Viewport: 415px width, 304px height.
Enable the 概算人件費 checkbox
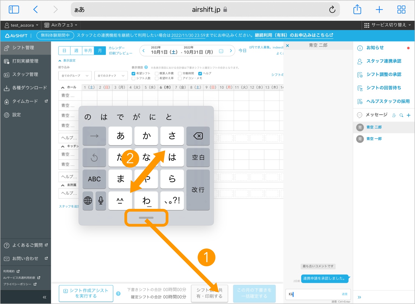tap(157, 74)
